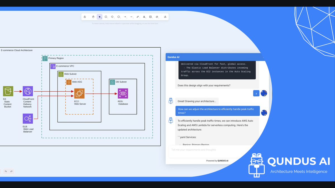Select the Selection arrow tool
The image size is (335, 188).
pos(100,17)
